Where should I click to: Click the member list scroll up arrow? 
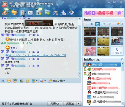[x=122, y=64]
